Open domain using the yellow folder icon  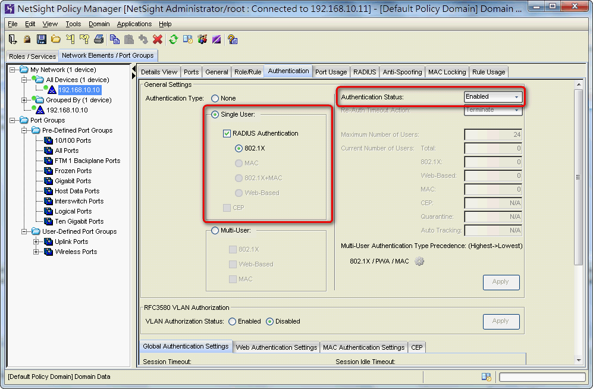(55, 39)
